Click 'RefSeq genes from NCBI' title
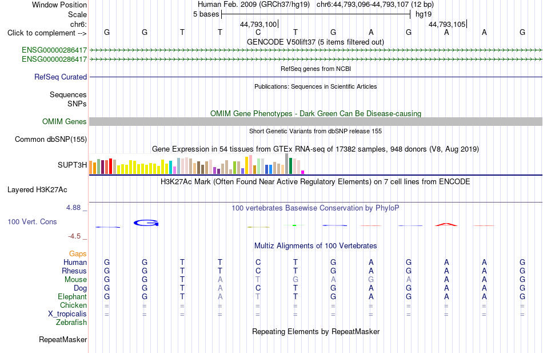This screenshot has width=543, height=353. click(x=316, y=69)
